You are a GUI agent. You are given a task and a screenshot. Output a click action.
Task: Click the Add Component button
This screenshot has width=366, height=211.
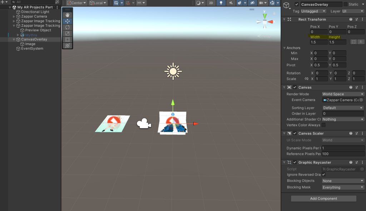(x=323, y=199)
